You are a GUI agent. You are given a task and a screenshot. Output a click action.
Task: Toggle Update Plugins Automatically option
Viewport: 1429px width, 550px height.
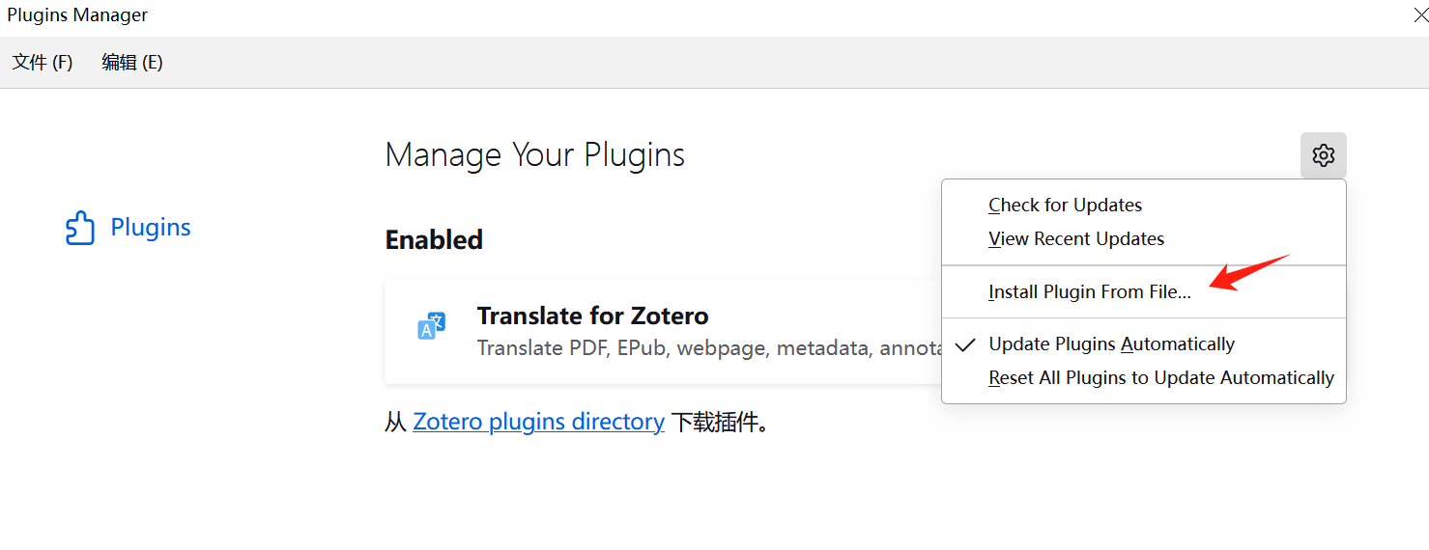click(x=1111, y=344)
